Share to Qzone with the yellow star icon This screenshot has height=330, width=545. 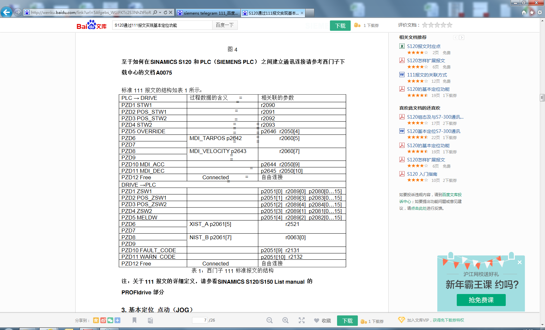96,320
